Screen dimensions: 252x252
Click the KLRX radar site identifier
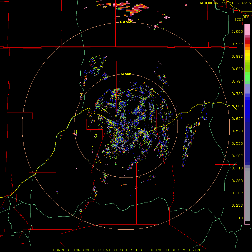click(x=157, y=250)
